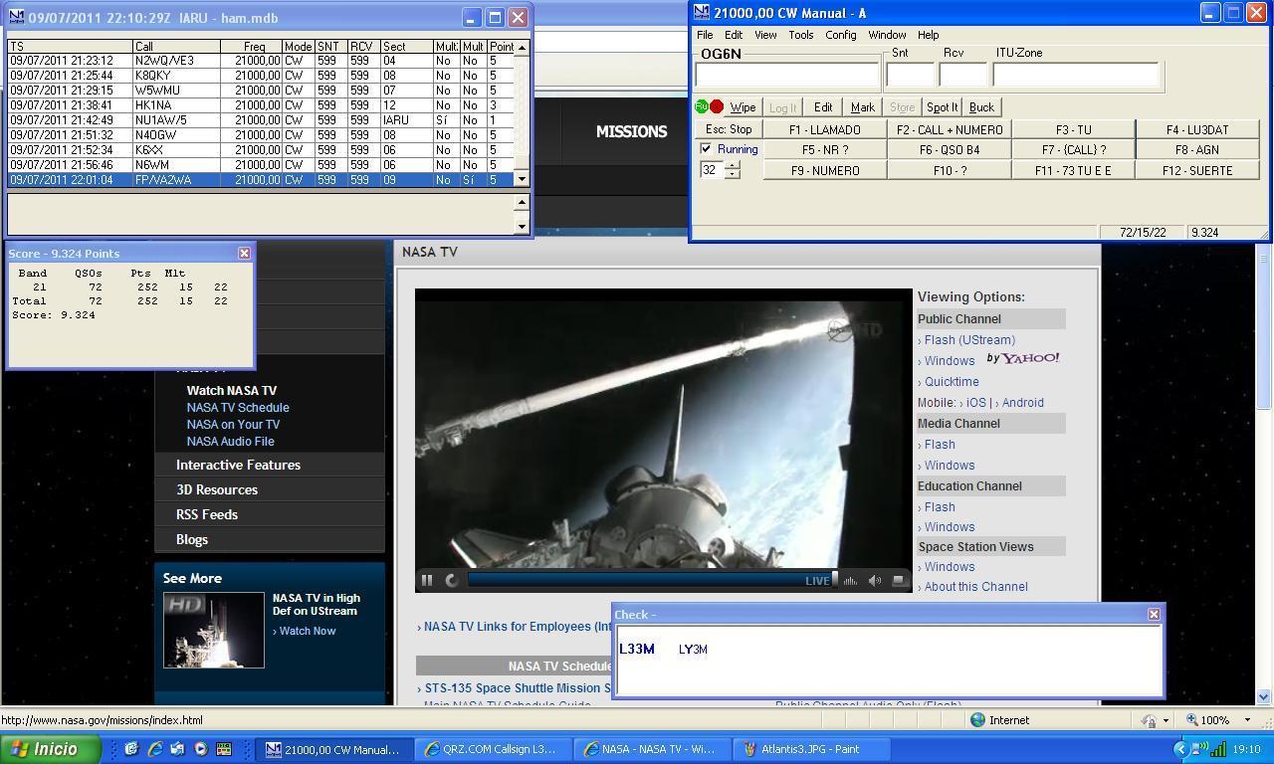Click the log window title bar icon
Viewport: 1274px width, 764px height.
(16, 18)
